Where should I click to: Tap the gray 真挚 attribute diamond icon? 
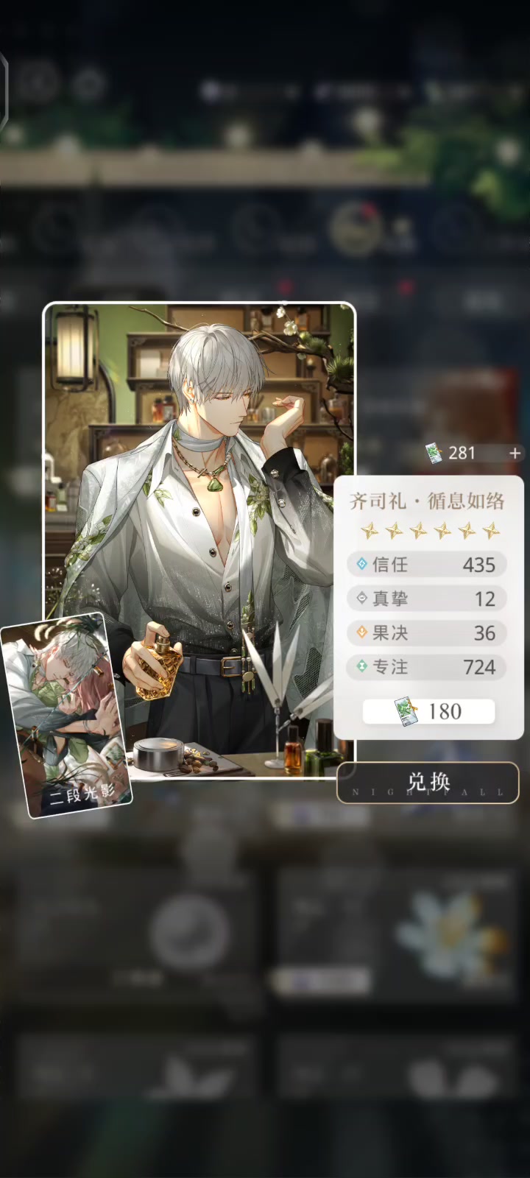(361, 598)
